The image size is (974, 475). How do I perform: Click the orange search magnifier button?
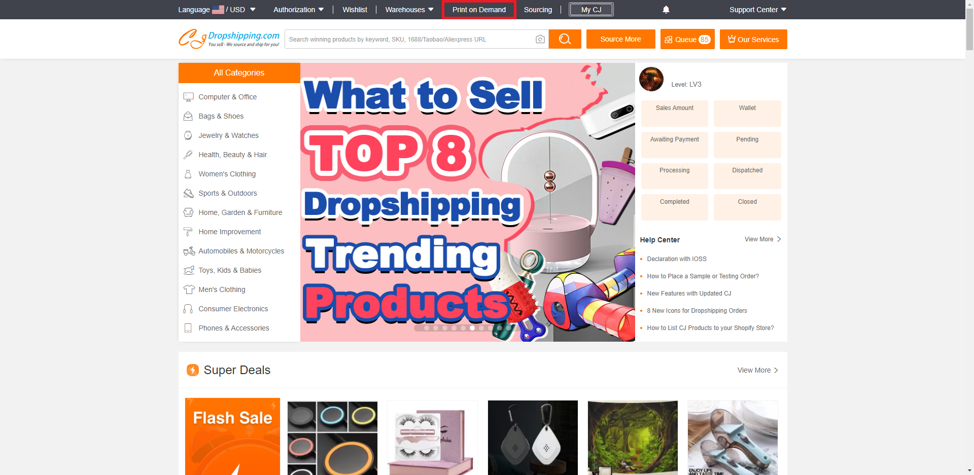(565, 39)
